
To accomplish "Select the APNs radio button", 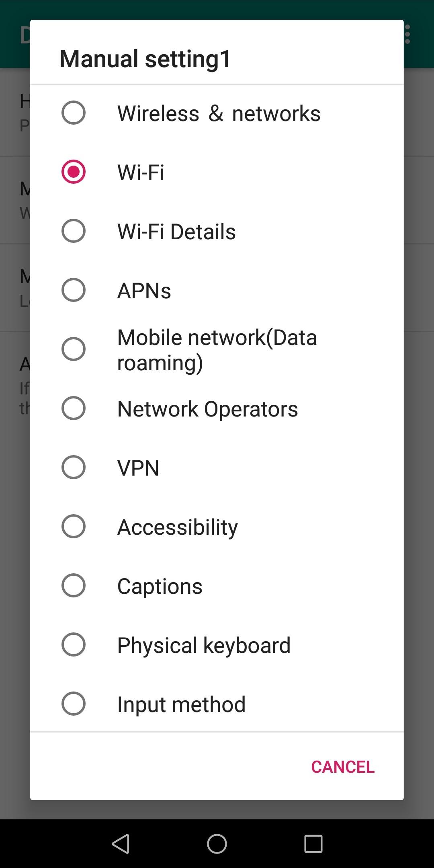I will coord(73,290).
